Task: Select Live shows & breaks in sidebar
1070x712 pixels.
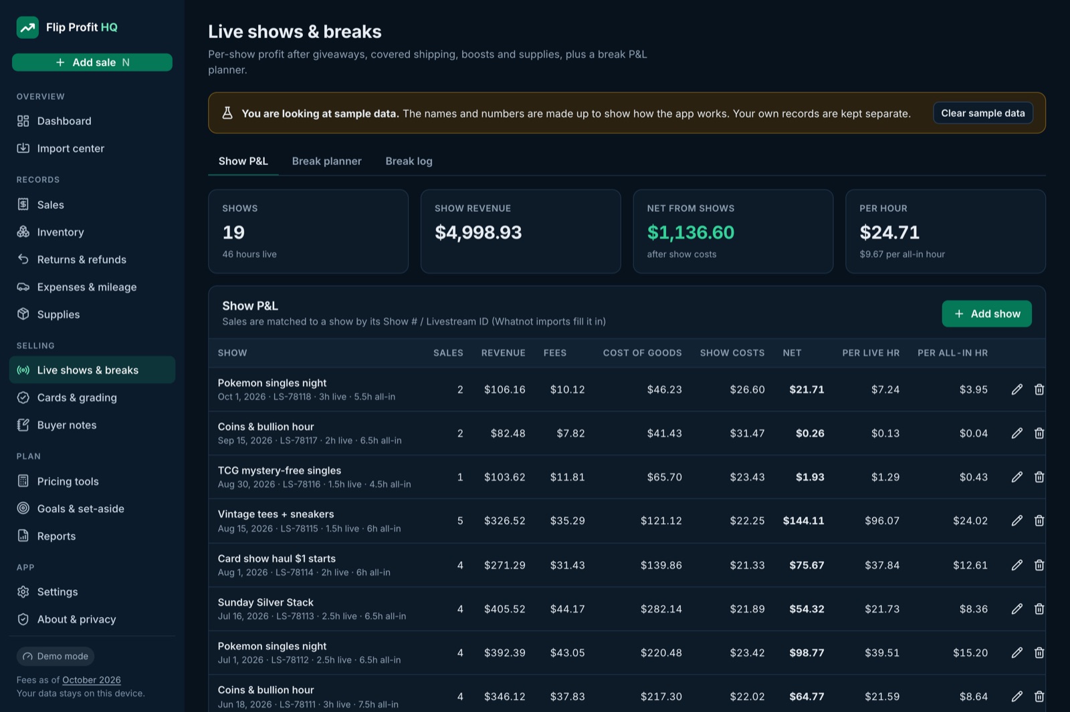Action: point(92,370)
